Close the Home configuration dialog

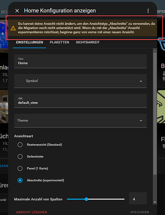click(17, 11)
